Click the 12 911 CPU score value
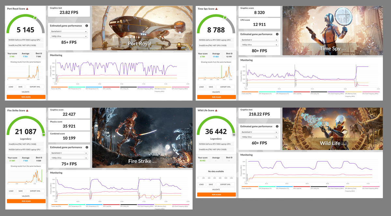Screen dimensions: 391x216 pos(259,24)
